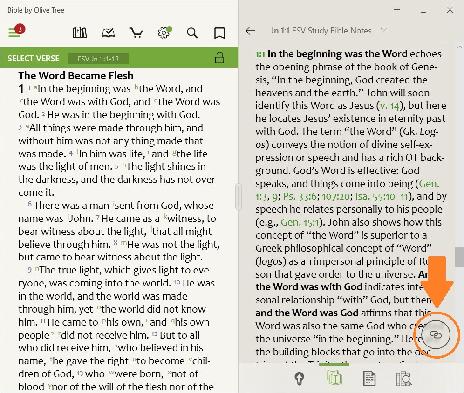The width and height of the screenshot is (464, 393).
Task: Toggle the padlock in the verse bar
Action: [x=219, y=58]
